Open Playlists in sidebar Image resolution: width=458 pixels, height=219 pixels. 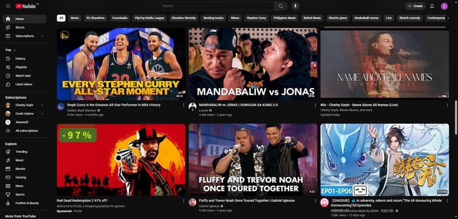(x=25, y=67)
